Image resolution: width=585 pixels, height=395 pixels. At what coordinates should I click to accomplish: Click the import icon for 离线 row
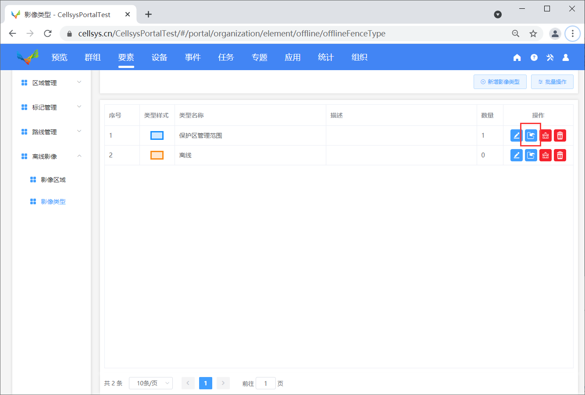pyautogui.click(x=531, y=155)
